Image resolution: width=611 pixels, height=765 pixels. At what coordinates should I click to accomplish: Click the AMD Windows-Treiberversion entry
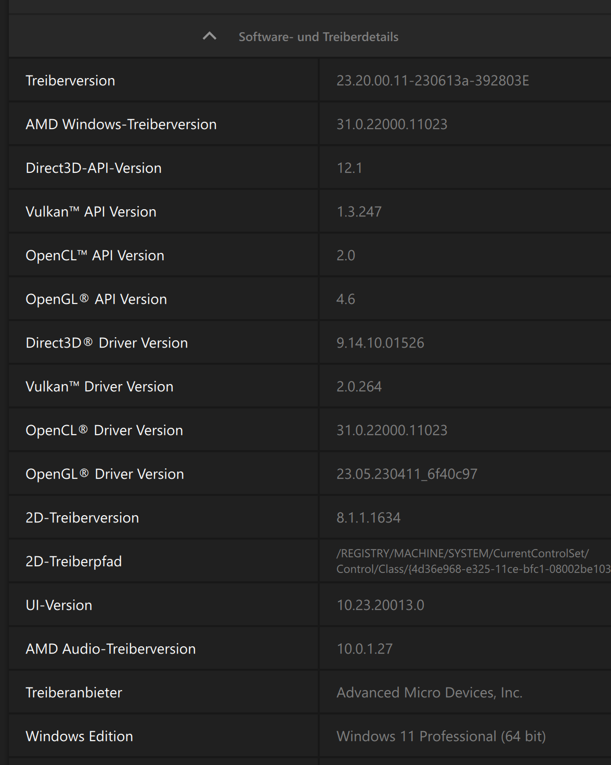121,124
